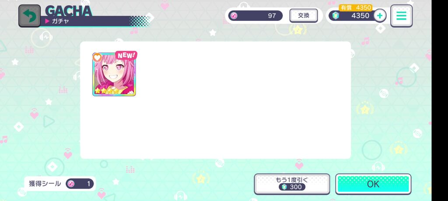Tap the seal icon in 獲得シール counter
The height and width of the screenshot is (201, 448).
[x=71, y=184]
